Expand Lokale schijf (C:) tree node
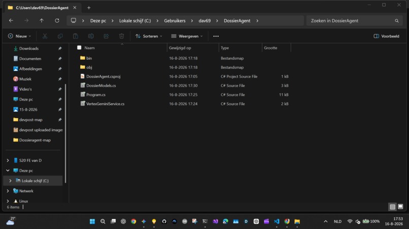The image size is (409, 229). point(11,180)
